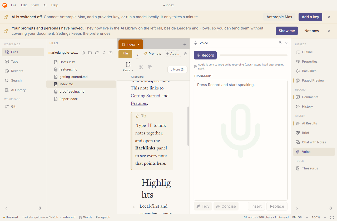Click the shield icon beside Add
337x221 pixels.
pyautogui.click(x=185, y=54)
